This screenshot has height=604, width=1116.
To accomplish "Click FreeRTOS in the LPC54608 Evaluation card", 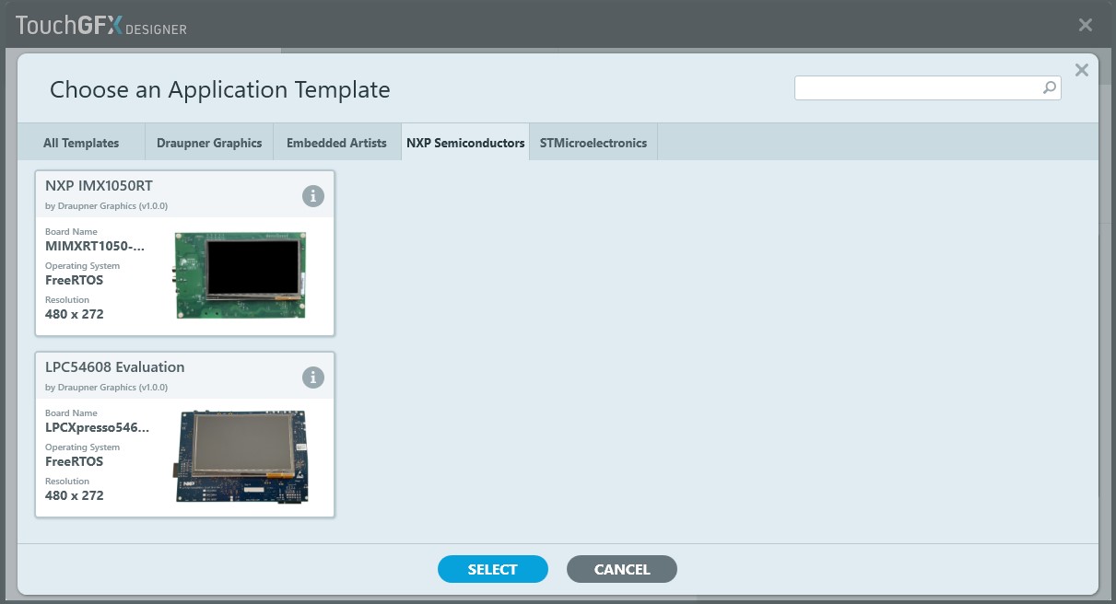I will (74, 461).
